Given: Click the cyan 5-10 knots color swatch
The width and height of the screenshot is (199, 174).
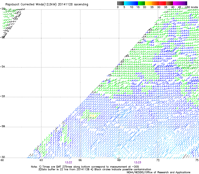Looking at the screenshot, I should (127, 3).
